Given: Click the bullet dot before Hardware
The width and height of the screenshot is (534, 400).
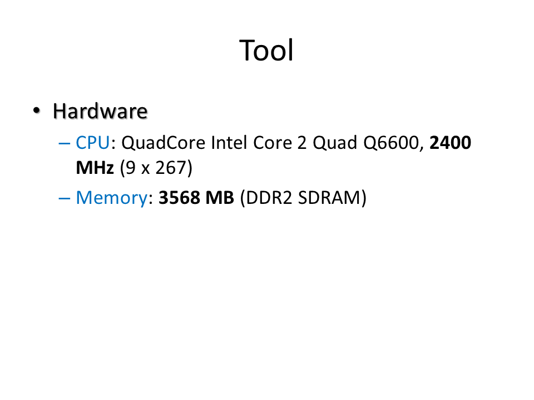Looking at the screenshot, I should pyautogui.click(x=37, y=111).
